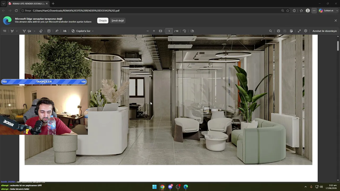
Task: Open PDF viewer settings gear
Action: (x=306, y=31)
